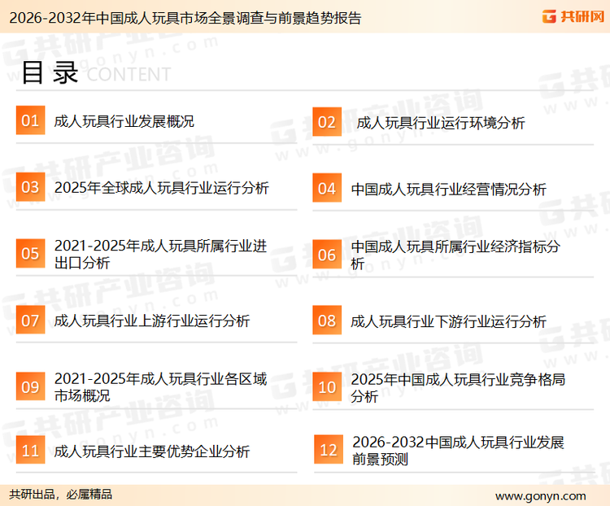Open 成人玩具行业上游行业运行分析 entry

pyautogui.click(x=151, y=321)
